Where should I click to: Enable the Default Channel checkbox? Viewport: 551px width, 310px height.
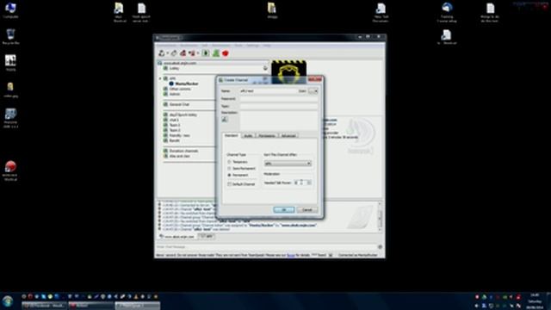click(230, 184)
